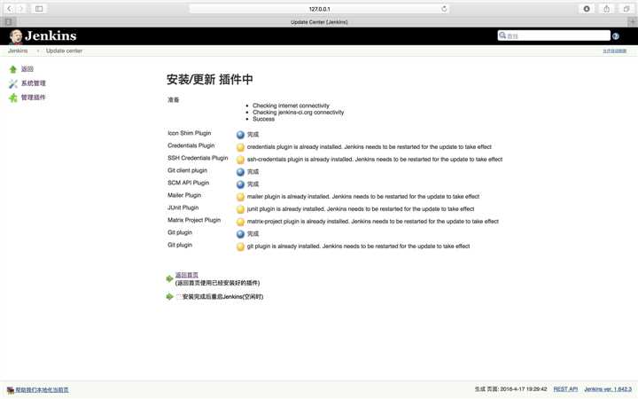Click the yellow status ball for Matrix Project Plugin
This screenshot has height=399, width=638.
click(240, 222)
